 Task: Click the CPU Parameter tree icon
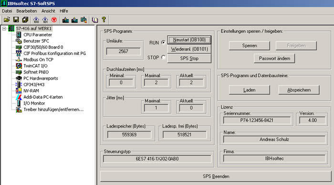click(19, 34)
